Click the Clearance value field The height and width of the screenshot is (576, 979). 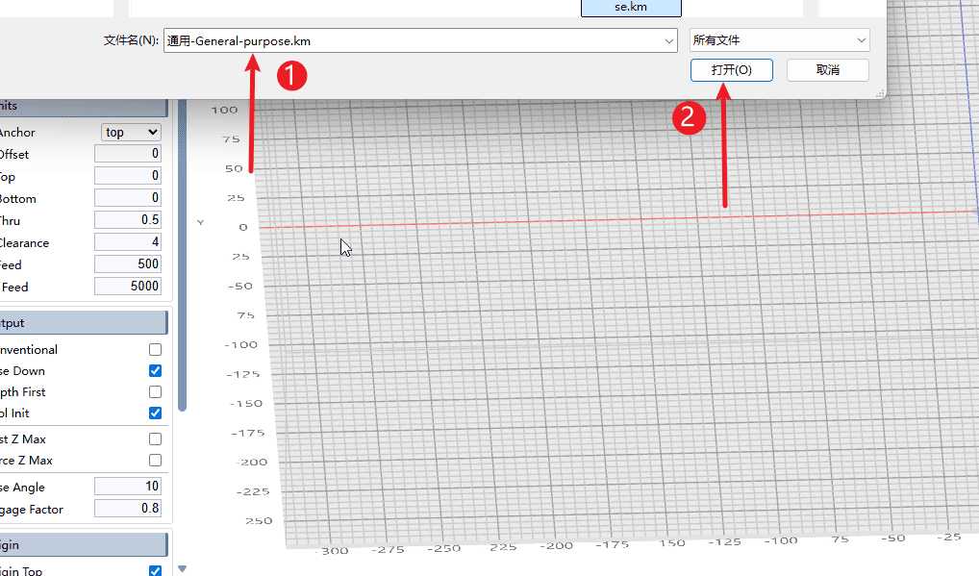click(128, 243)
